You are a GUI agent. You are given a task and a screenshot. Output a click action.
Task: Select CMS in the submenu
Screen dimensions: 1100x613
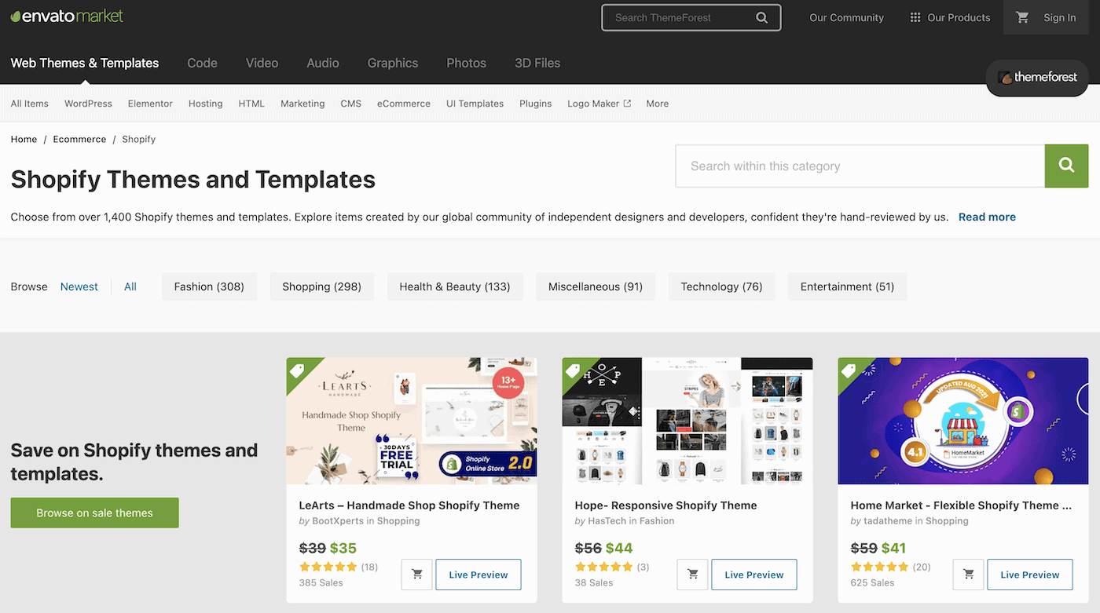[351, 104]
